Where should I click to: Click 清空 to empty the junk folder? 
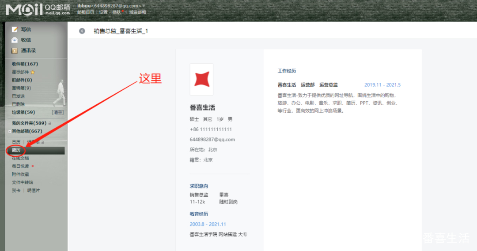pos(58,112)
